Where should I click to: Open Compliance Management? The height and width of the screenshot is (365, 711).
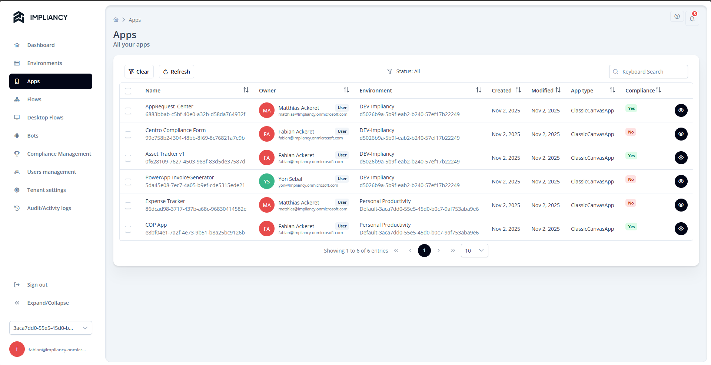[59, 153]
